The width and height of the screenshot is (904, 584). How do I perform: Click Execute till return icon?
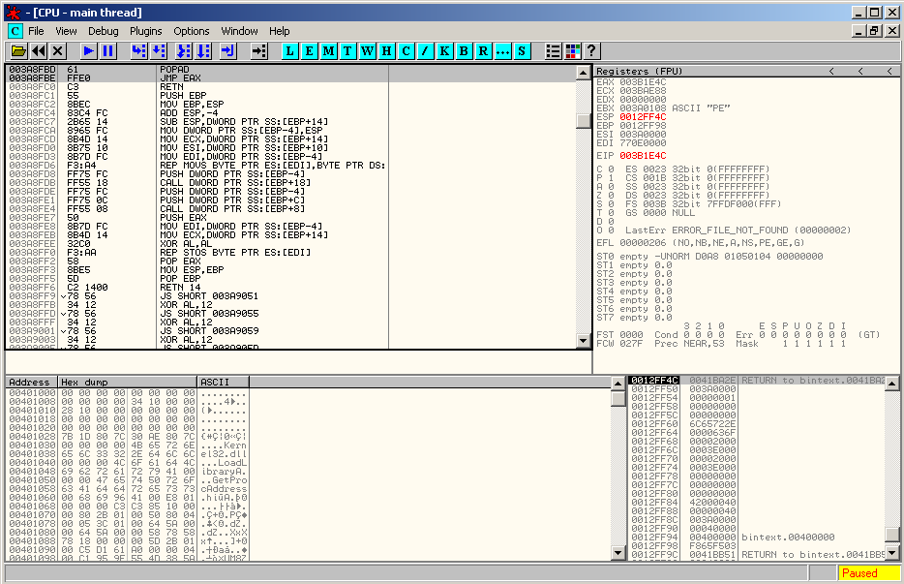click(227, 50)
